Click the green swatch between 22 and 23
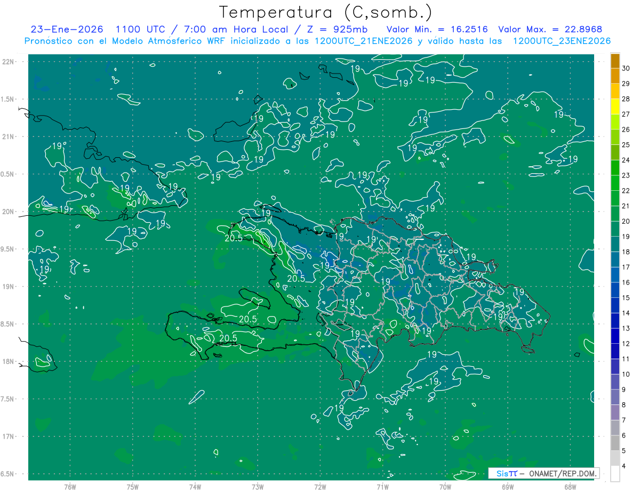This screenshot has height=494, width=640. pos(615,183)
